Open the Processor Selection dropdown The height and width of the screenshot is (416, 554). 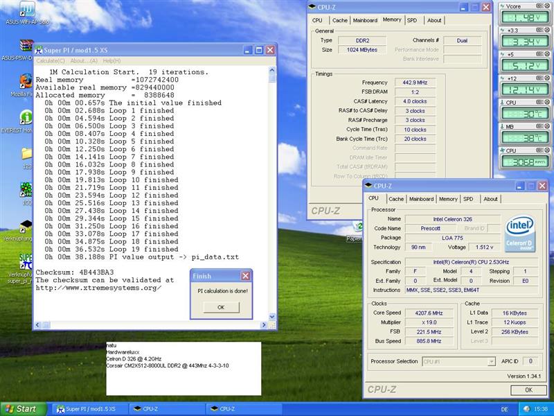492,361
